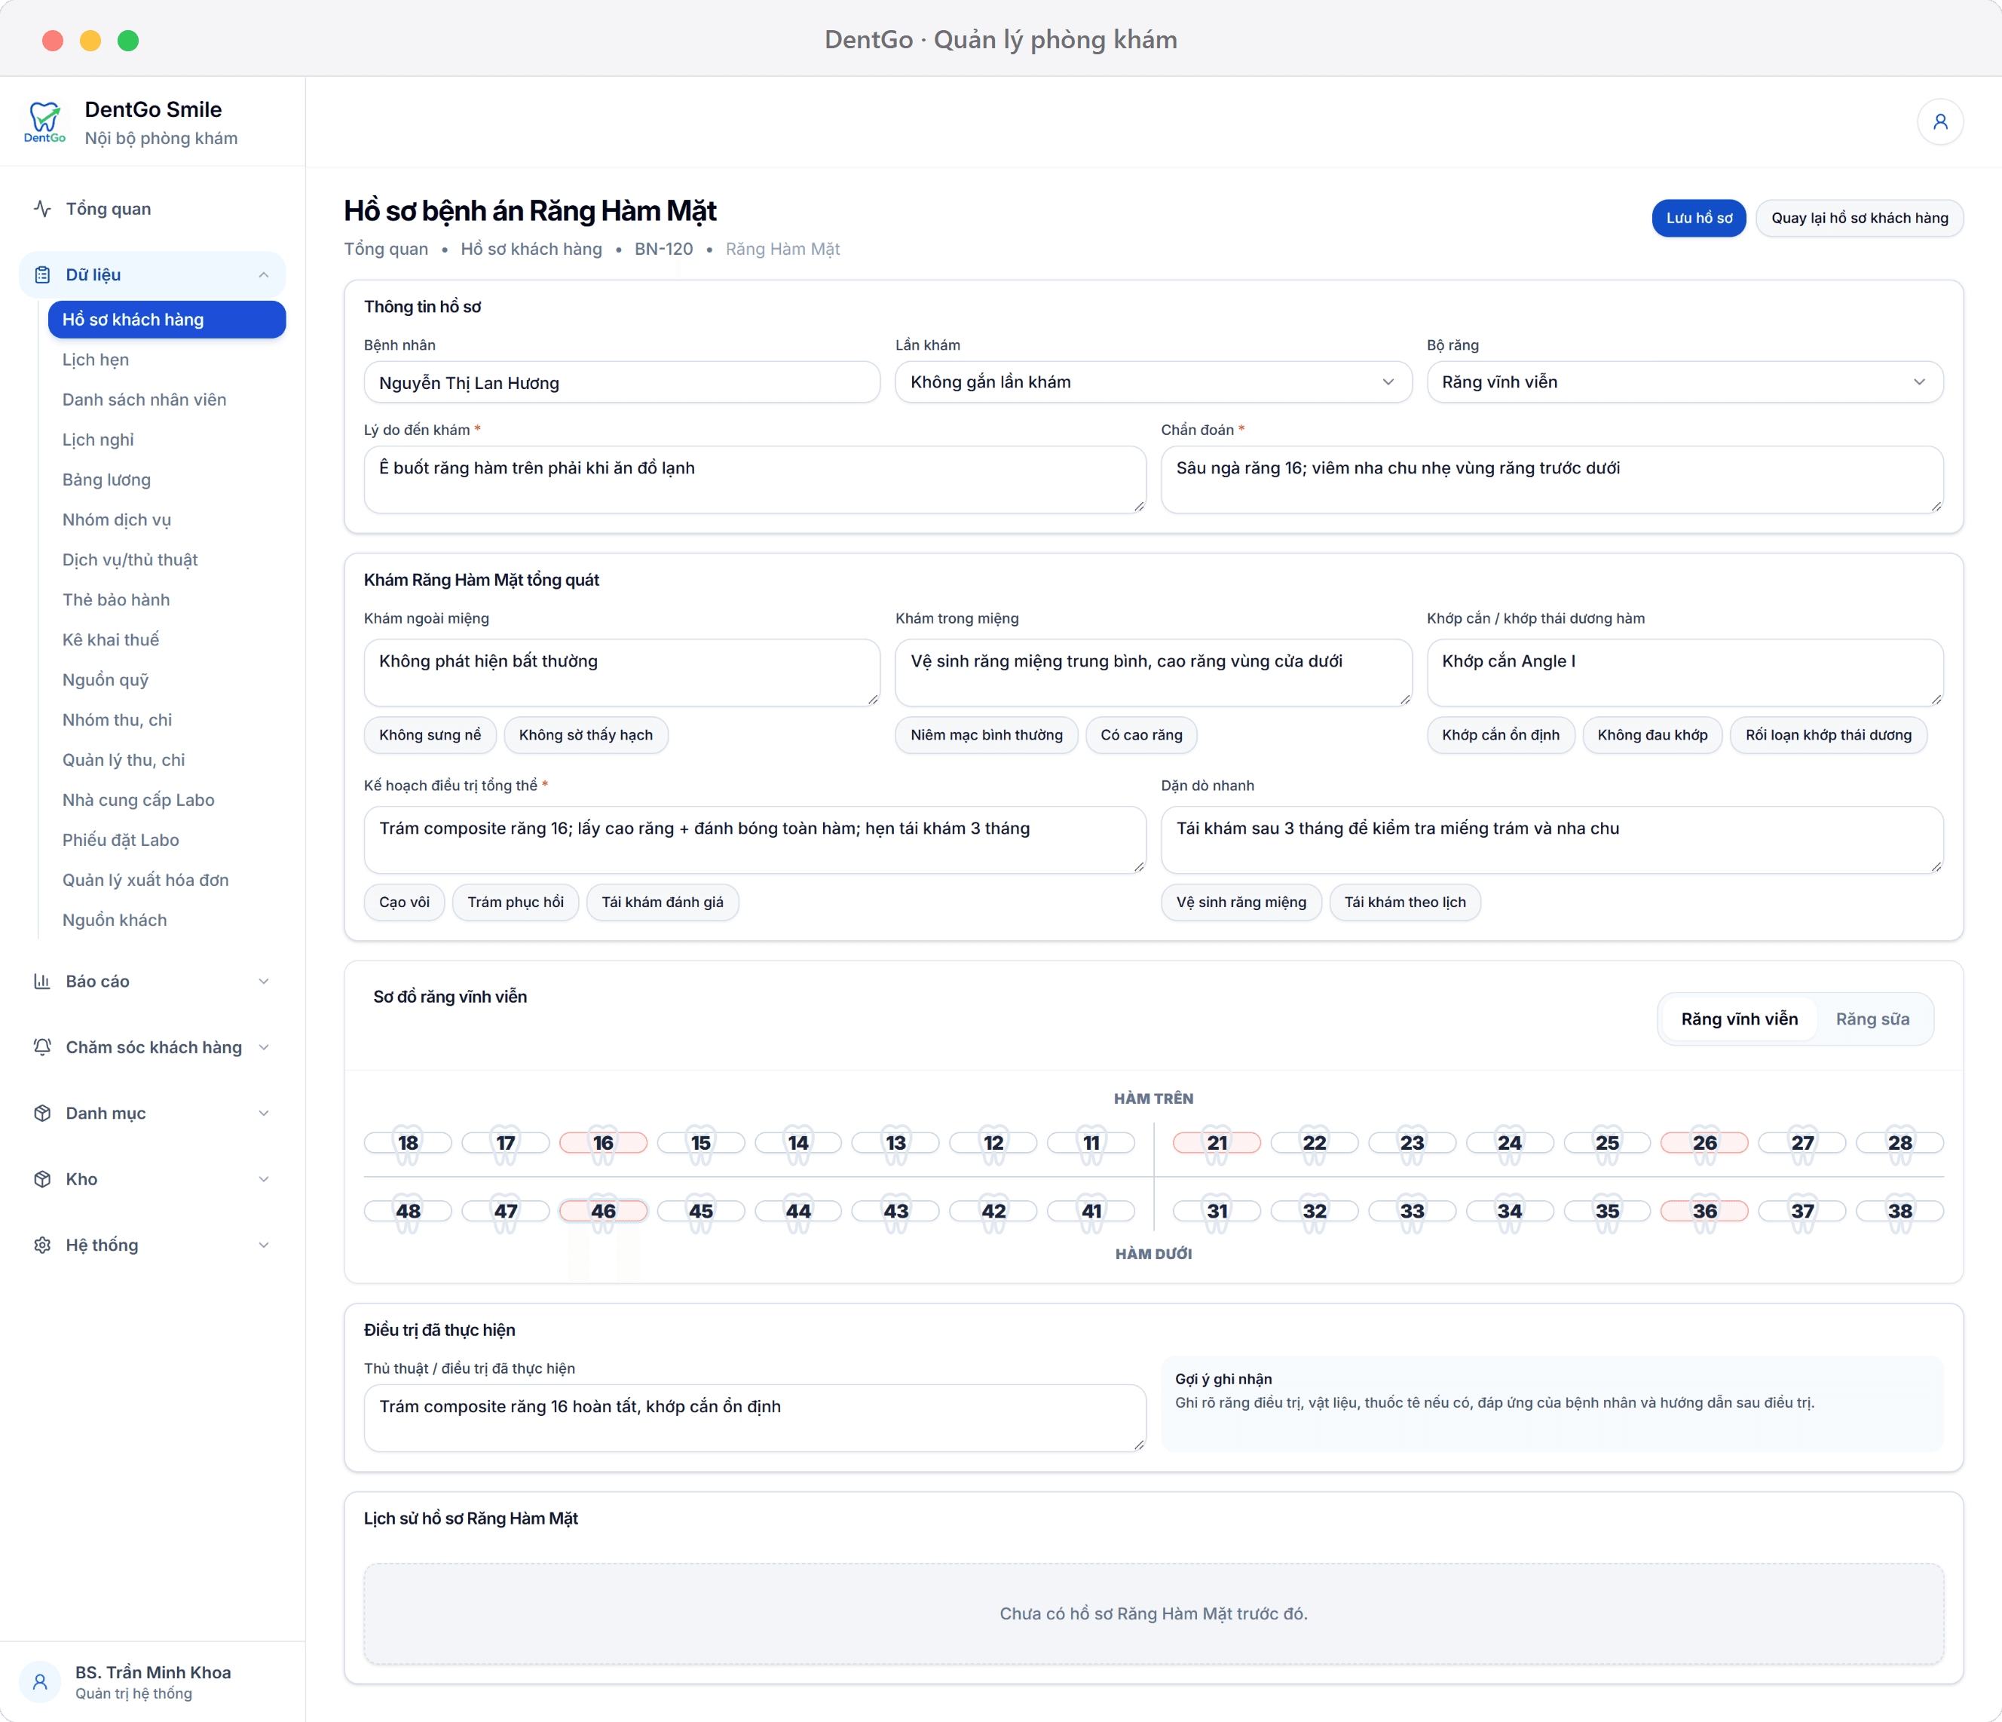Viewport: 2002px width, 1722px height.
Task: Select tooth 46 in the lower jaw
Action: 603,1211
